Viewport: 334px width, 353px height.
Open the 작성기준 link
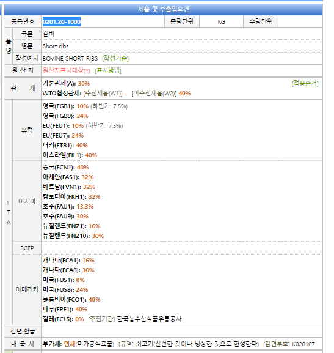tap(115, 58)
